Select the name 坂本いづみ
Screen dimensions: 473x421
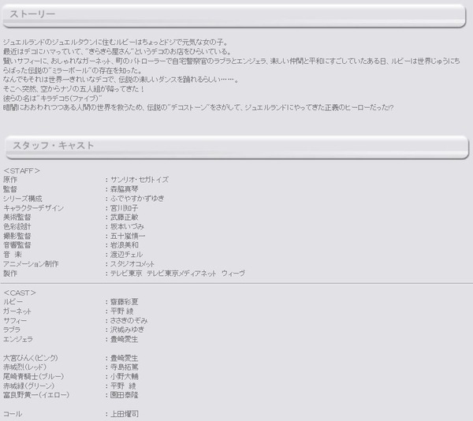point(127,226)
